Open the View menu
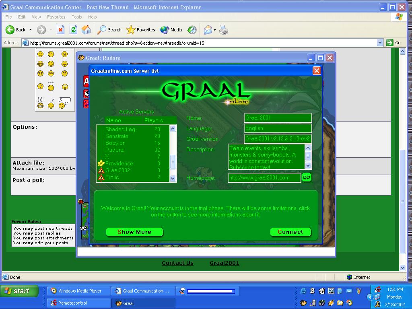The width and height of the screenshot is (412, 309). [x=36, y=17]
